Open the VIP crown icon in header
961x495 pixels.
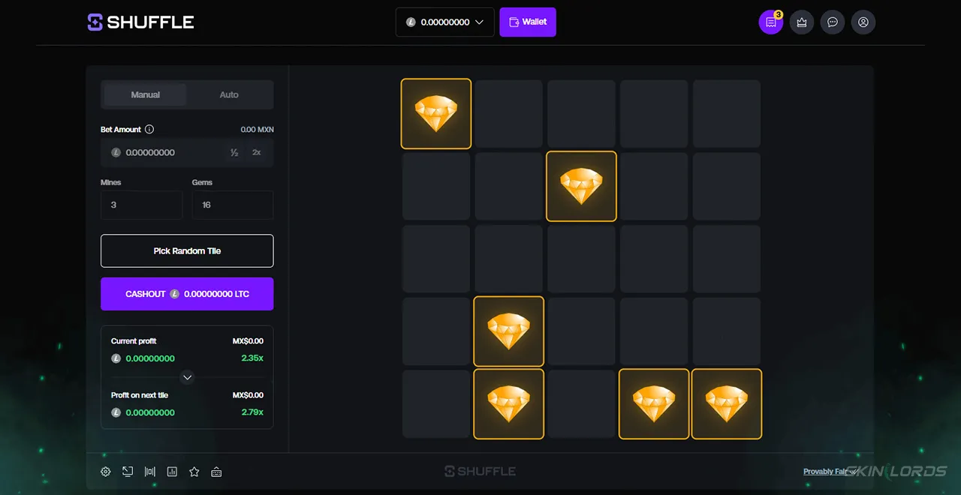pos(802,22)
